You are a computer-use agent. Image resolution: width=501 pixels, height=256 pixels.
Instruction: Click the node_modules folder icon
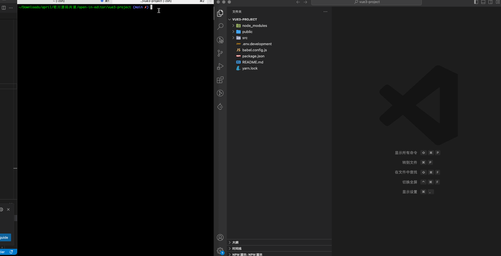(x=238, y=25)
